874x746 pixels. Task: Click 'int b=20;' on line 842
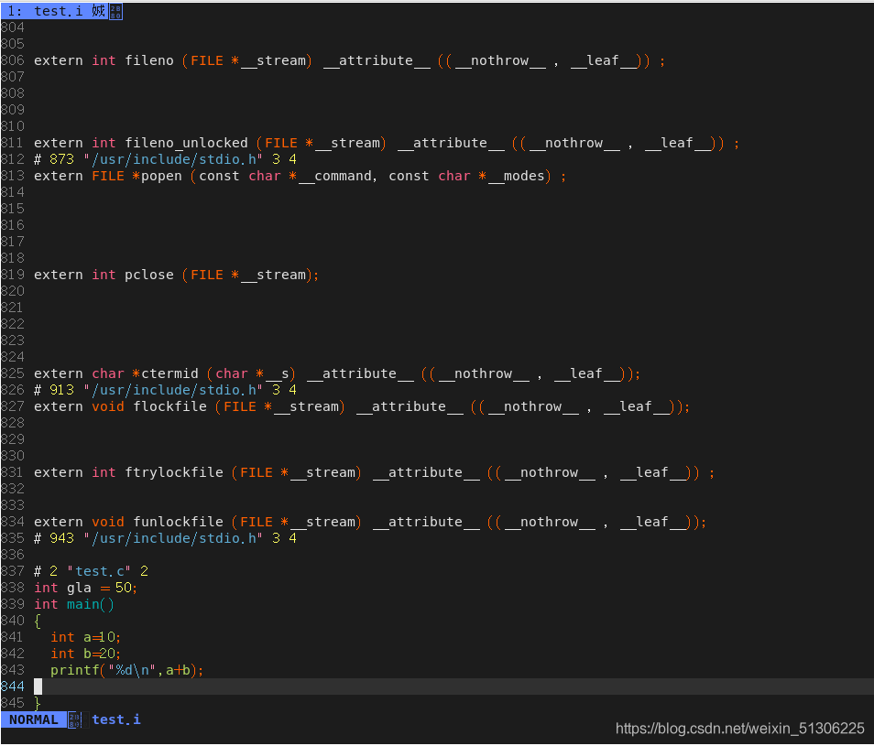85,654
